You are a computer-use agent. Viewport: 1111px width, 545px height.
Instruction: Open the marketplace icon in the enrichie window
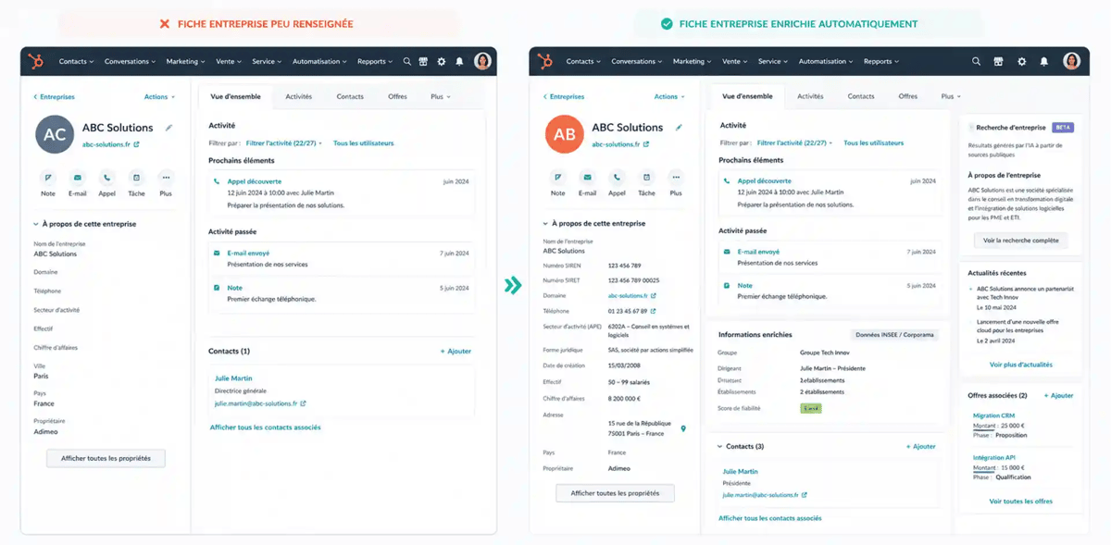tap(999, 62)
